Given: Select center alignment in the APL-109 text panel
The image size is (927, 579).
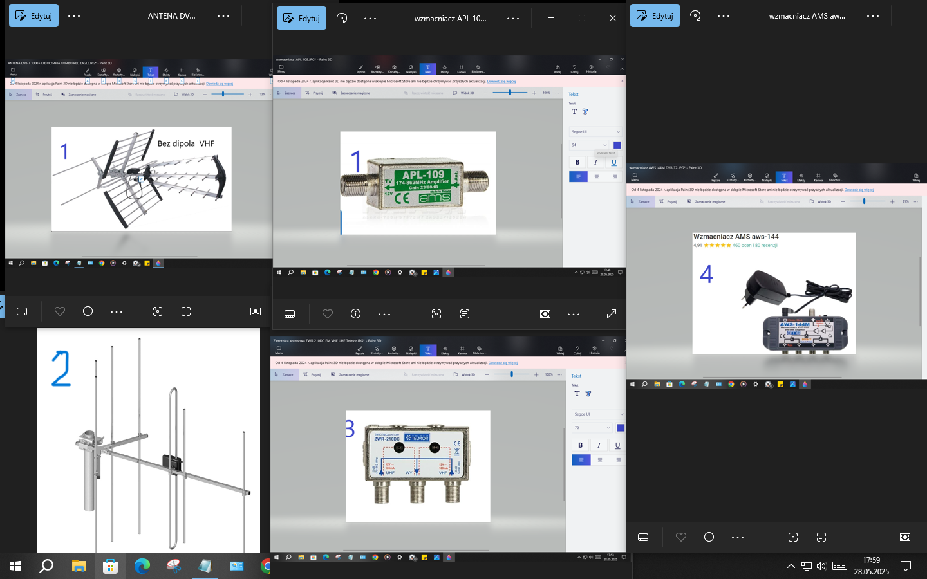Looking at the screenshot, I should point(597,176).
